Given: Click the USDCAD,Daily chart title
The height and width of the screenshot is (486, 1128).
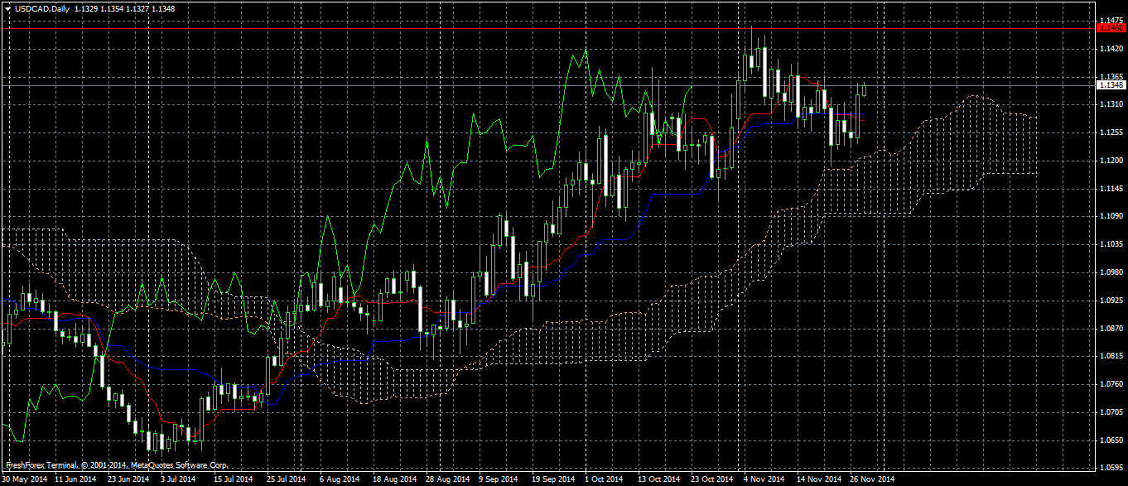Looking at the screenshot, I should [x=41, y=8].
